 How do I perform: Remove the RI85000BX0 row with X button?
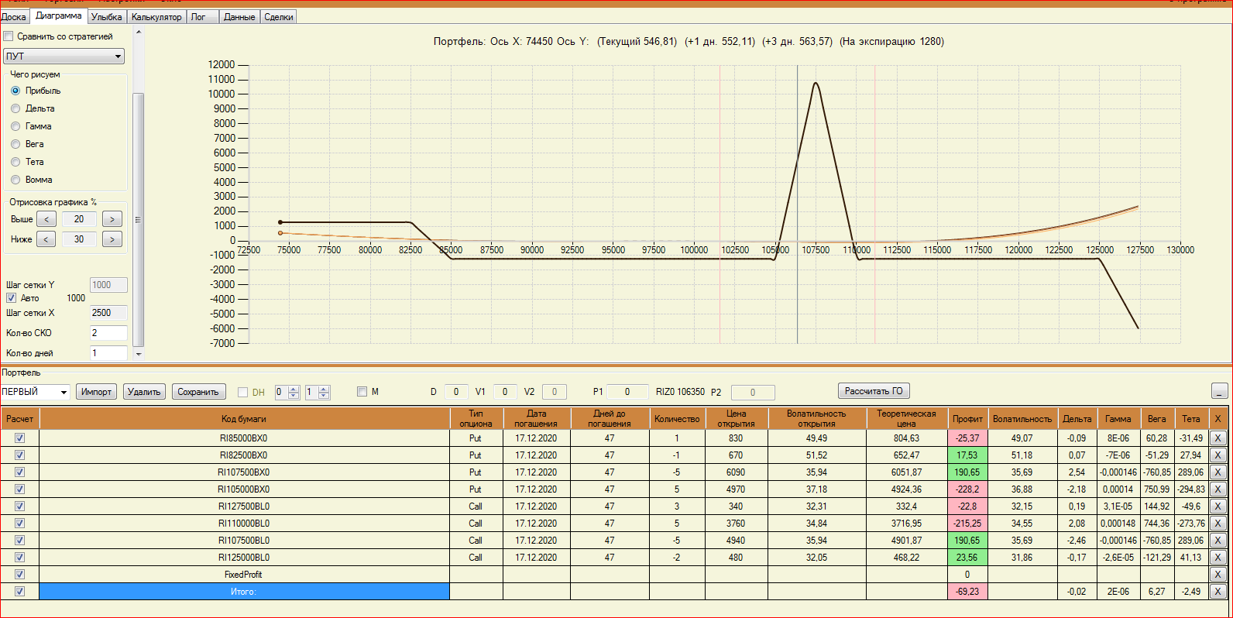(1218, 438)
